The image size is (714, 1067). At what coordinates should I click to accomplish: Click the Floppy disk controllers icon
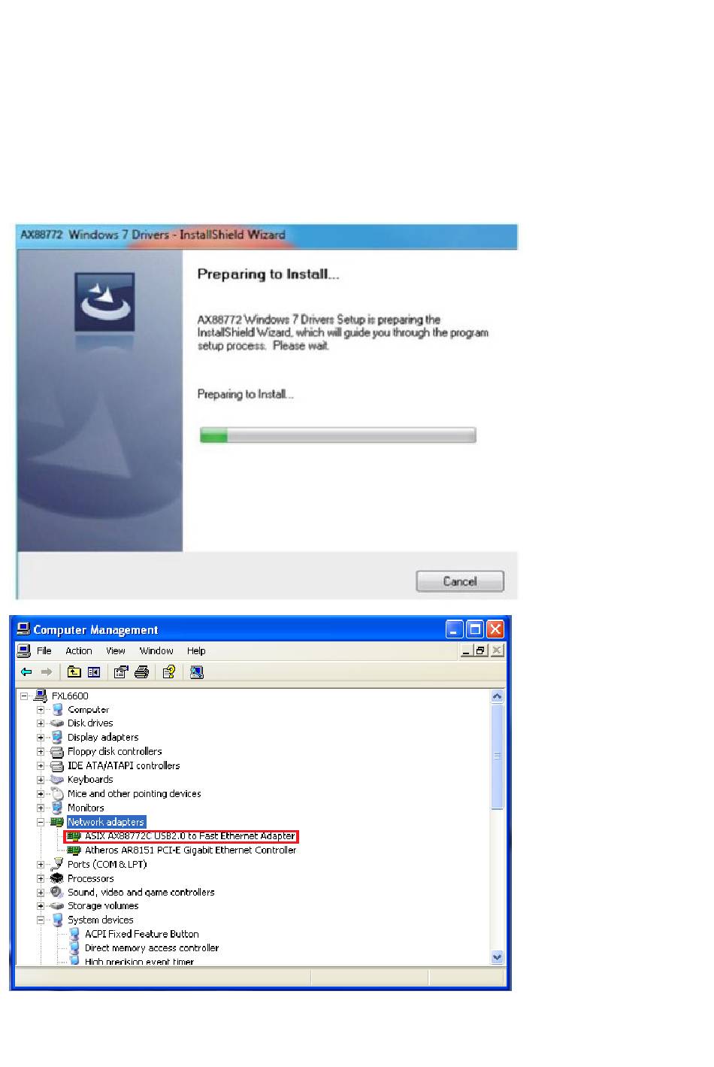click(57, 752)
